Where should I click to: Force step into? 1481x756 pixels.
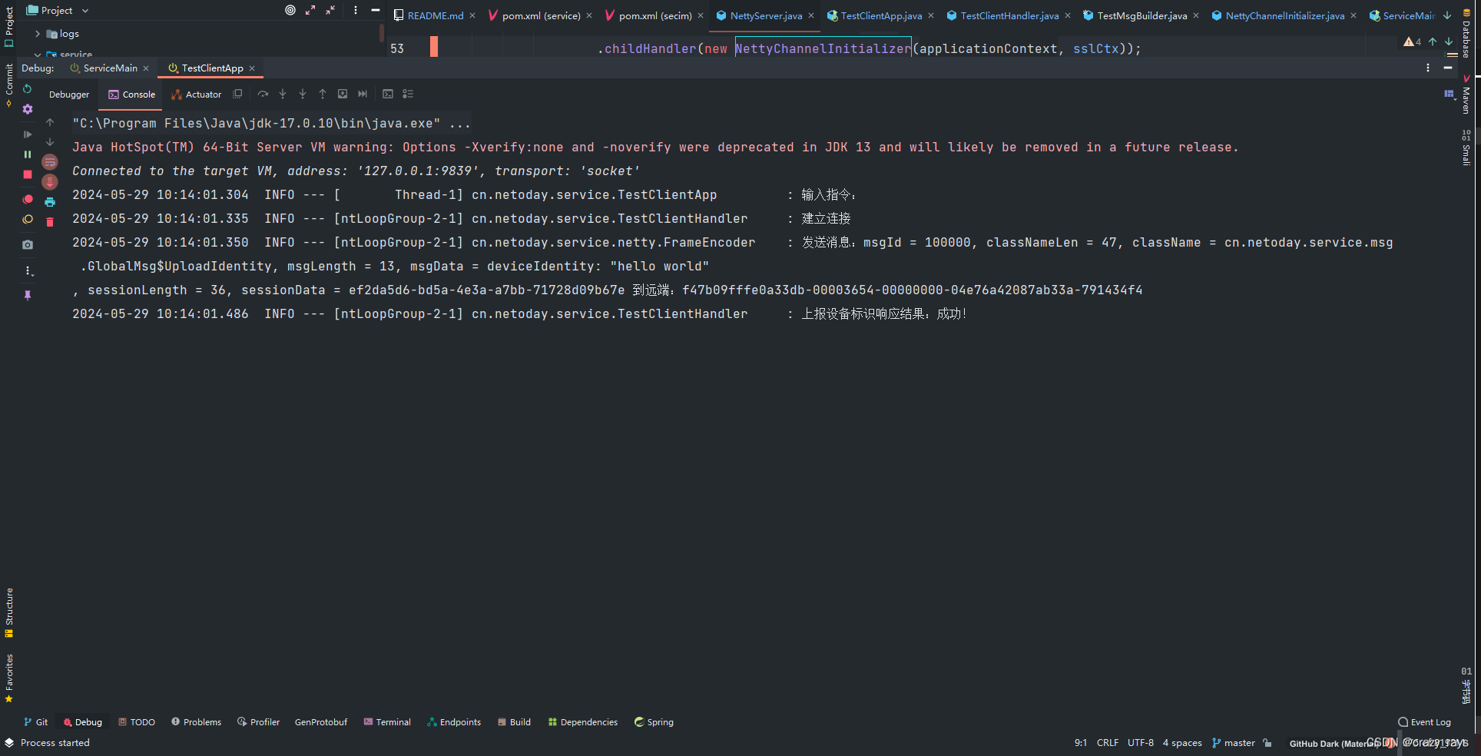[303, 94]
